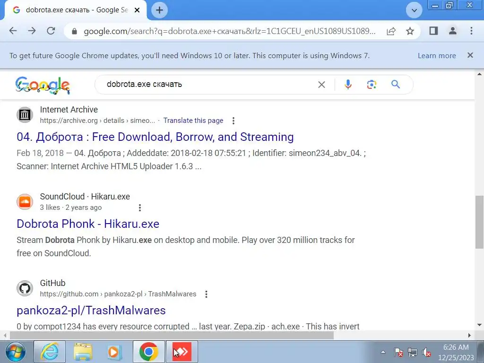Reload the page with the refresh icon
Viewport: 484px width, 363px height.
[51, 31]
